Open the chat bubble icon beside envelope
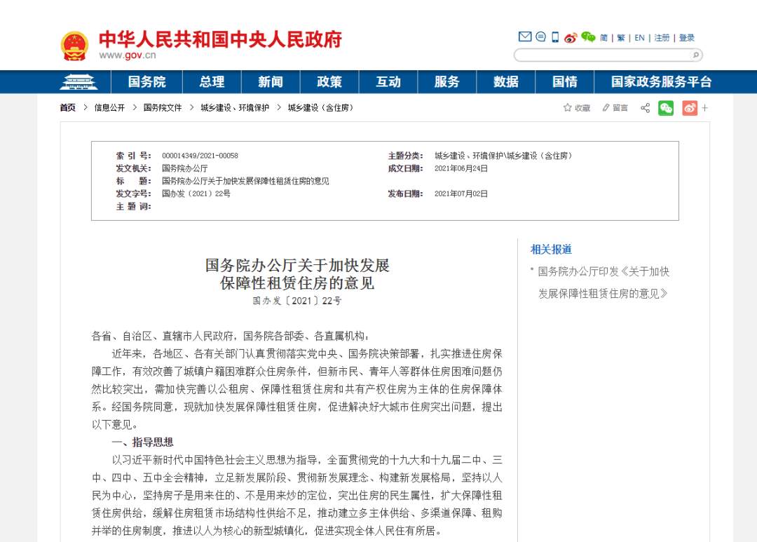 coord(540,36)
